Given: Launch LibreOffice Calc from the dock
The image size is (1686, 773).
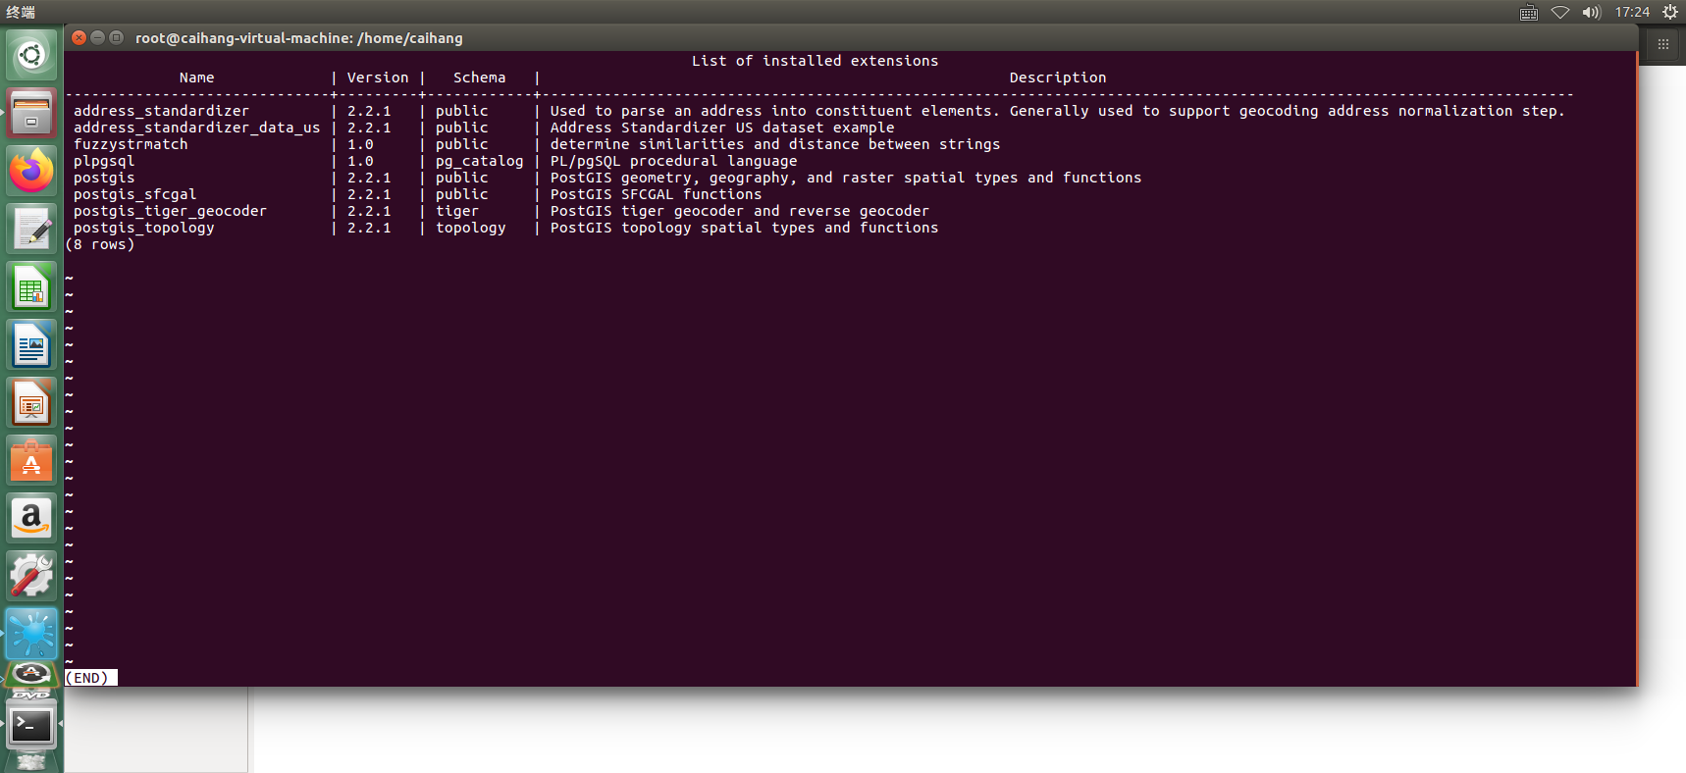Looking at the screenshot, I should (x=31, y=286).
